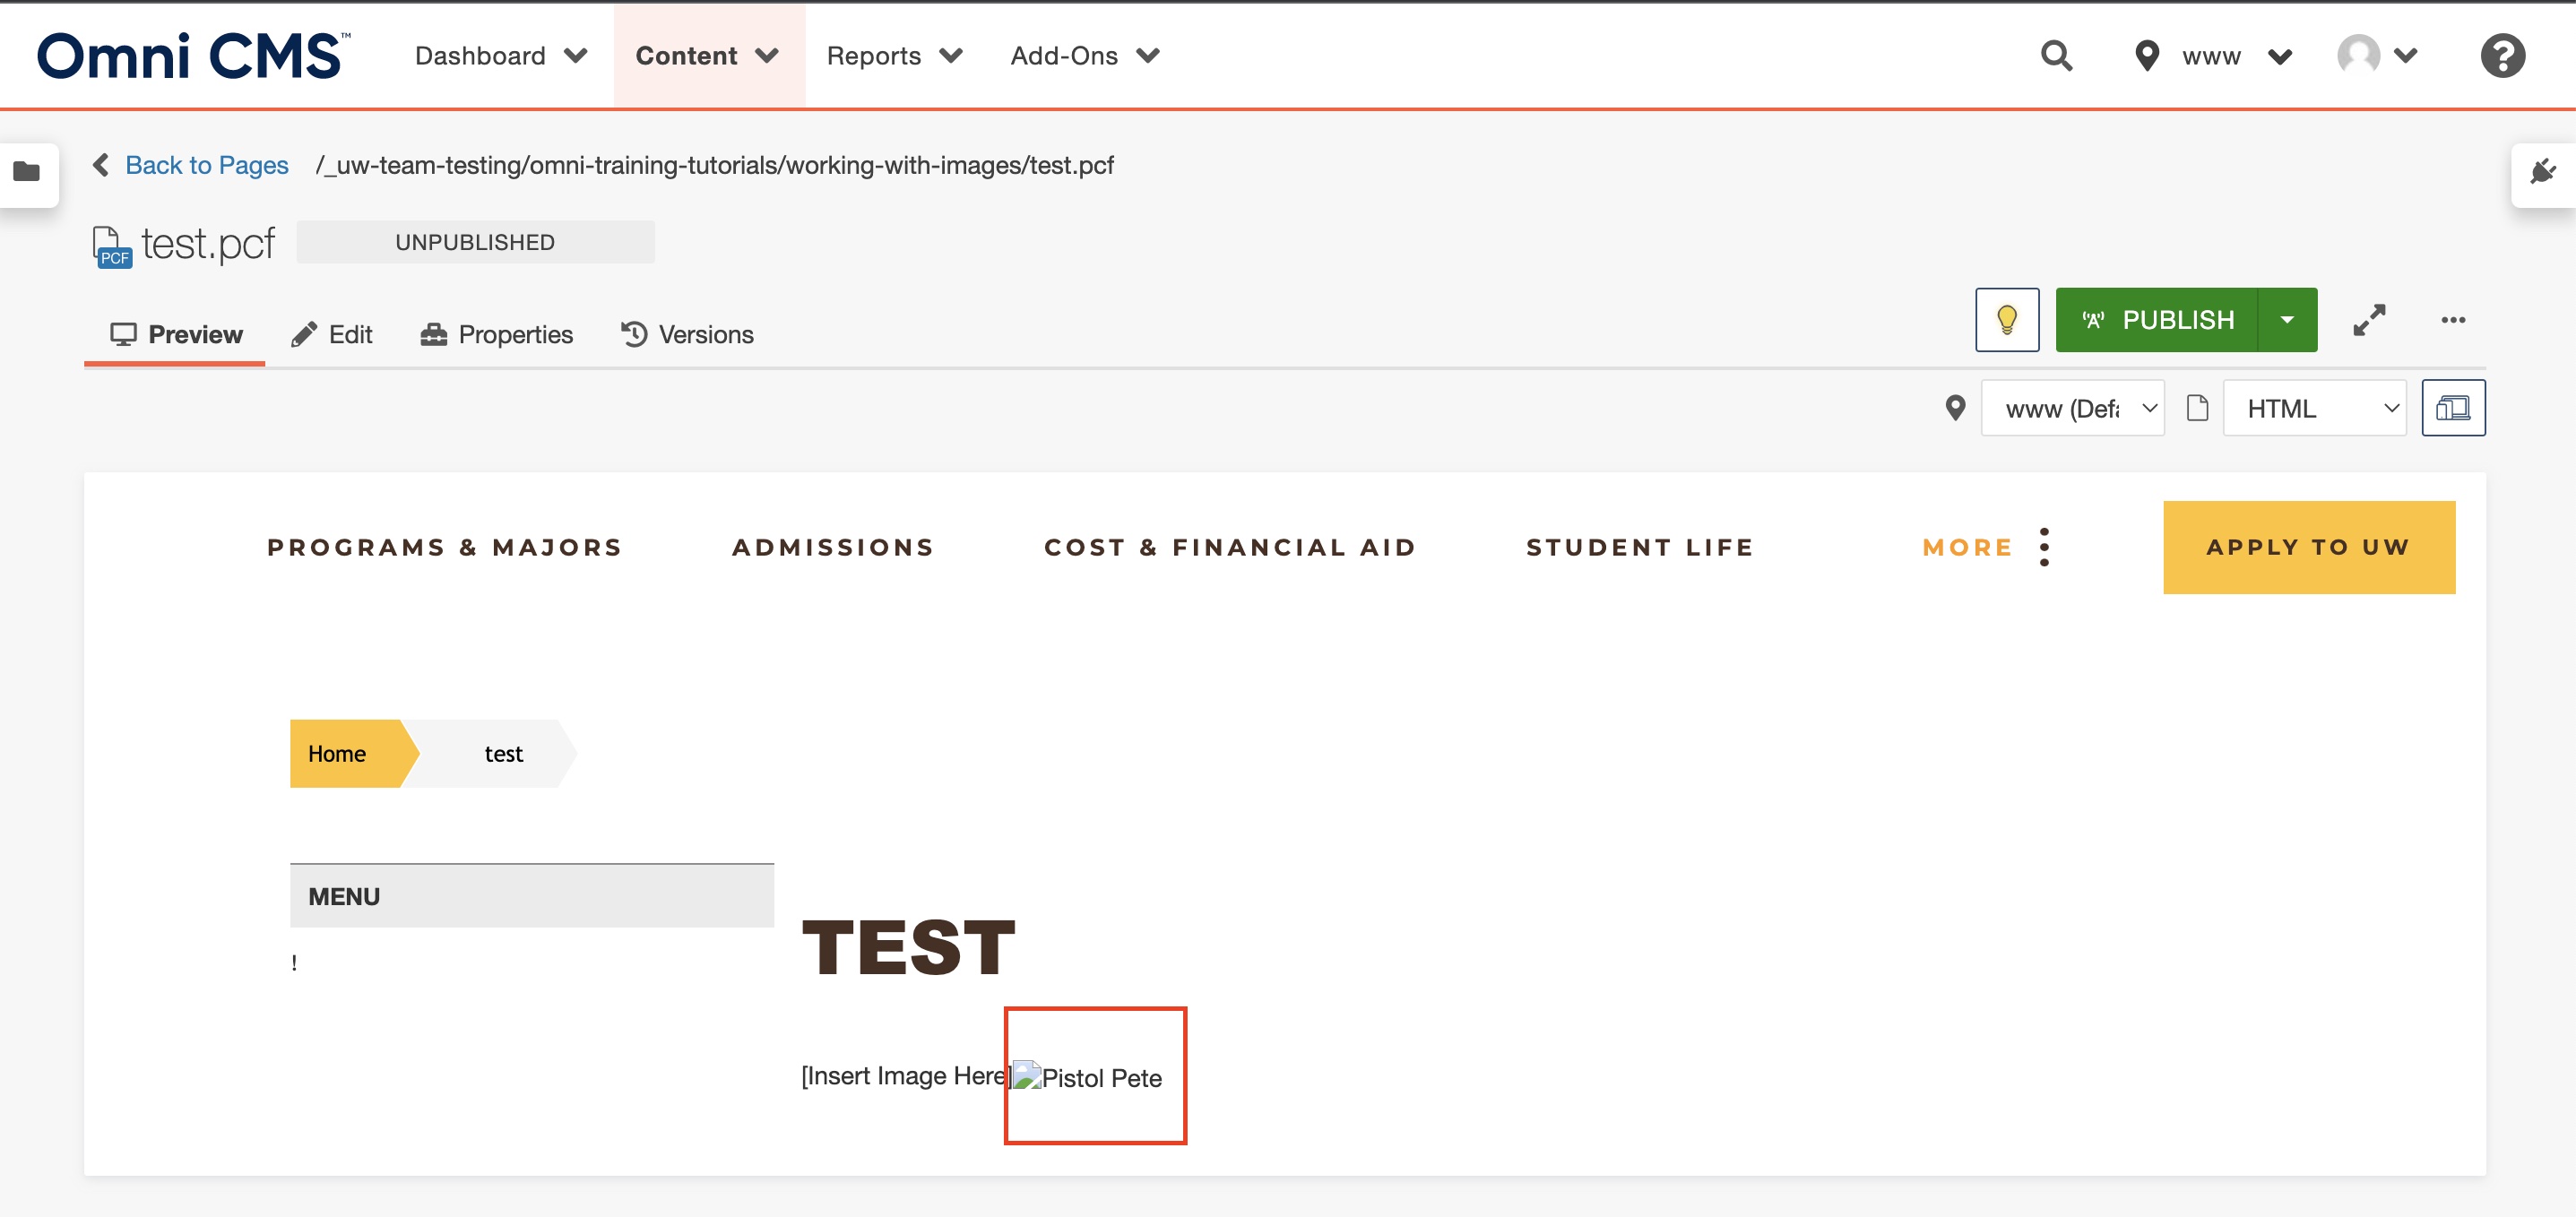Open STUDENT LIFE nav link
The height and width of the screenshot is (1217, 2576).
point(1640,547)
